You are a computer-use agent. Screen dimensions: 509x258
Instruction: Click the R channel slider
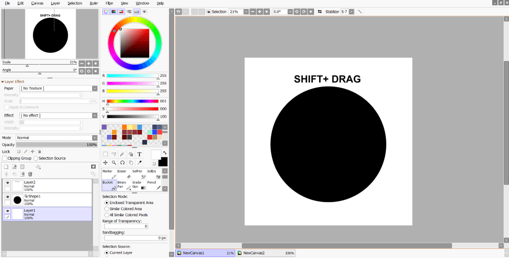coord(132,76)
